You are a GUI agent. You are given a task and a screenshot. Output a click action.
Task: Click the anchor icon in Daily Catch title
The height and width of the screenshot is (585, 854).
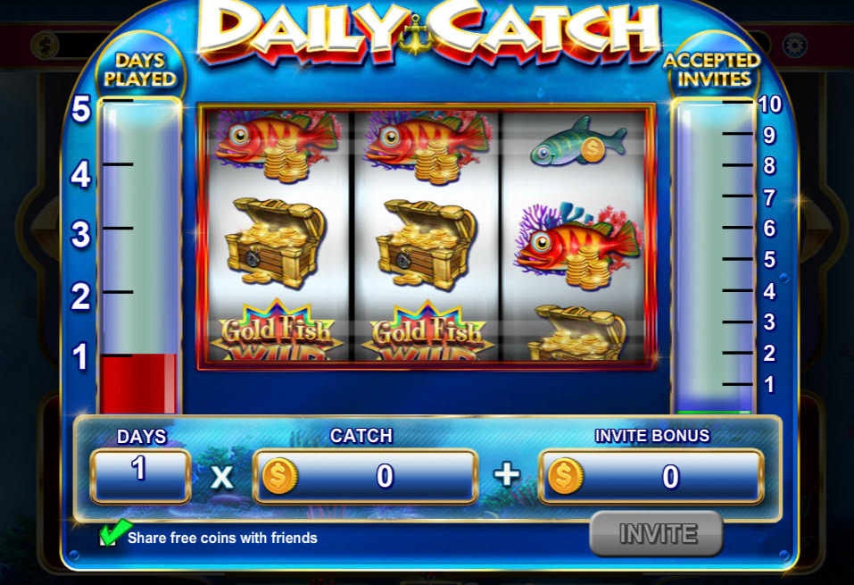pyautogui.click(x=416, y=36)
